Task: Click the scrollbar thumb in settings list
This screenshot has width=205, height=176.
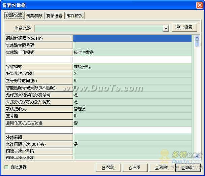Action: (x=197, y=43)
